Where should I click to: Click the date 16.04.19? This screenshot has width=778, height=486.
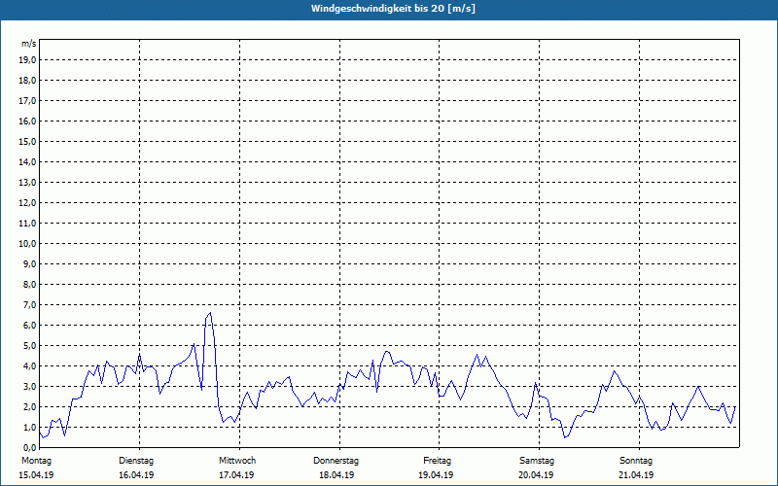point(136,475)
